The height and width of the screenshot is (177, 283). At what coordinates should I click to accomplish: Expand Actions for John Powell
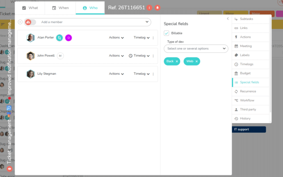116,56
